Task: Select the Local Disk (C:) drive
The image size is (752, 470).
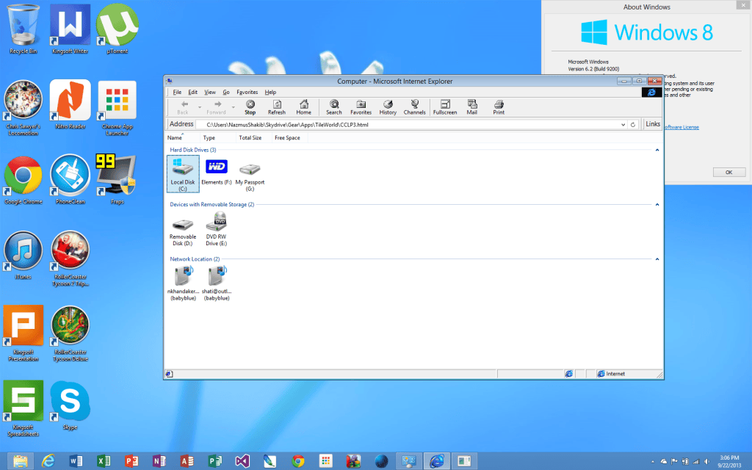Action: pos(183,173)
